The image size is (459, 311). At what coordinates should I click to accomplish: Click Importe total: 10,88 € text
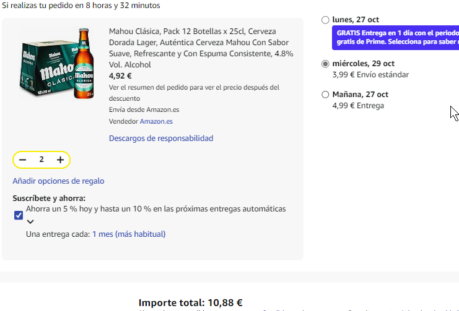pyautogui.click(x=190, y=302)
